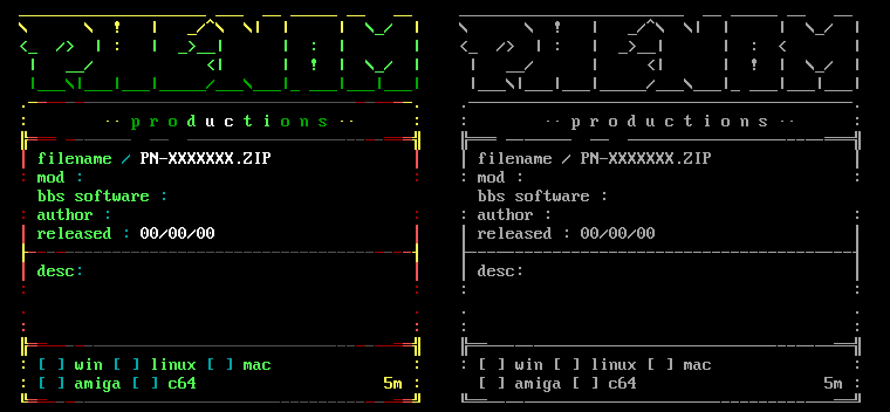Screen dimensions: 890x412
Task: Click the yellow '5m' signature tag
Action: (x=393, y=384)
